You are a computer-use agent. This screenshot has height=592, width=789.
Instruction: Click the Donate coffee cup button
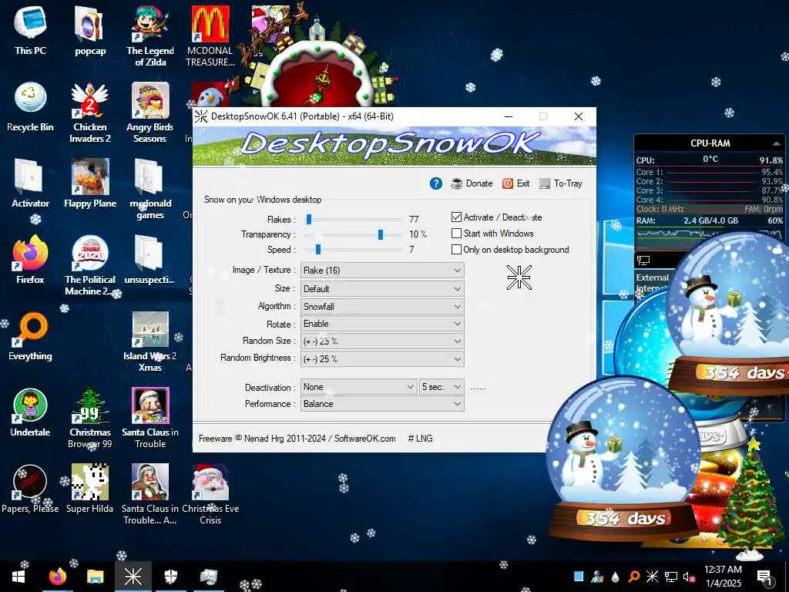472,183
